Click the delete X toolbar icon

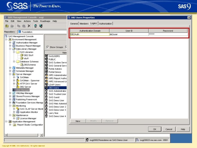[29, 26]
